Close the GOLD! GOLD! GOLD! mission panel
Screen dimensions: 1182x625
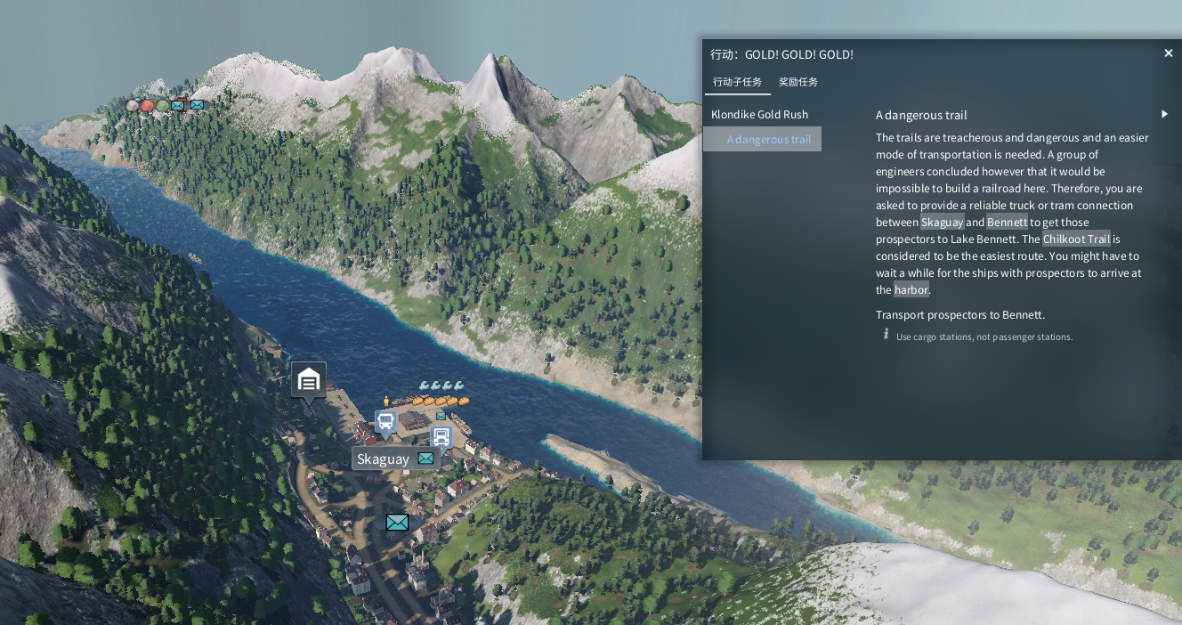coord(1169,53)
